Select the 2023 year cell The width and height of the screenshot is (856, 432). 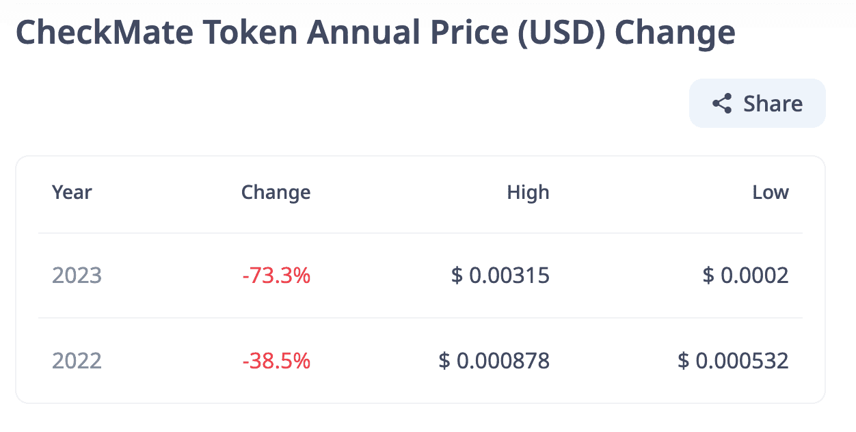[x=77, y=275]
